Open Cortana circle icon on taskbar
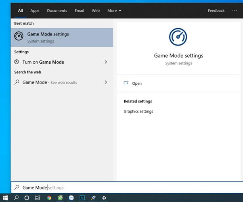This screenshot has height=202, width=243. click(27, 198)
